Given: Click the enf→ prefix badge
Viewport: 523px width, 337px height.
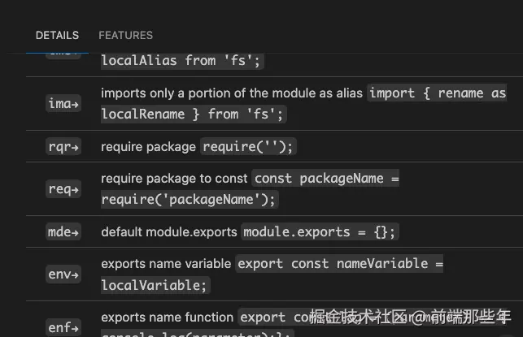Looking at the screenshot, I should tap(63, 327).
